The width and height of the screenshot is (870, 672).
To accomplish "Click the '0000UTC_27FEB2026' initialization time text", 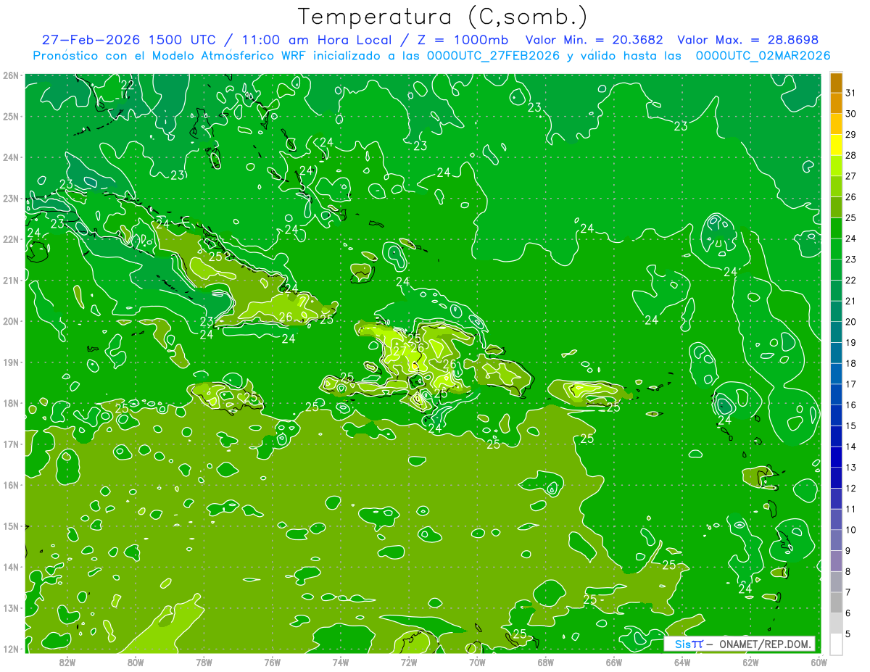I will 493,56.
